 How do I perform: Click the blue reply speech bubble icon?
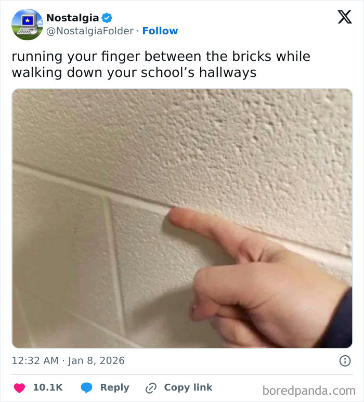click(x=86, y=387)
